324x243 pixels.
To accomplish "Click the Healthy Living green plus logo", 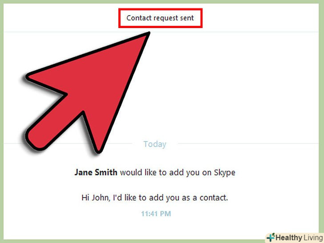I will (271, 237).
